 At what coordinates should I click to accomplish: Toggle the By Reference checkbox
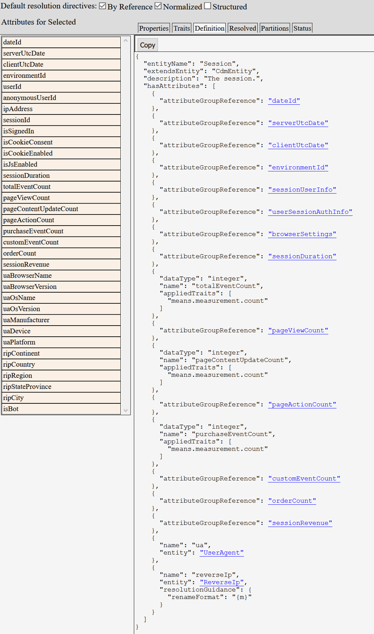[x=102, y=6]
